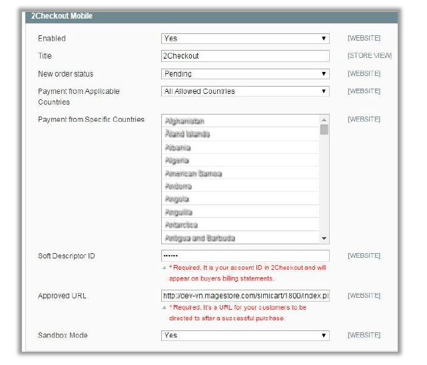Viewport: 427px width, 365px height.
Task: Open Payment from Applicable Countries dropdown
Action: [245, 91]
